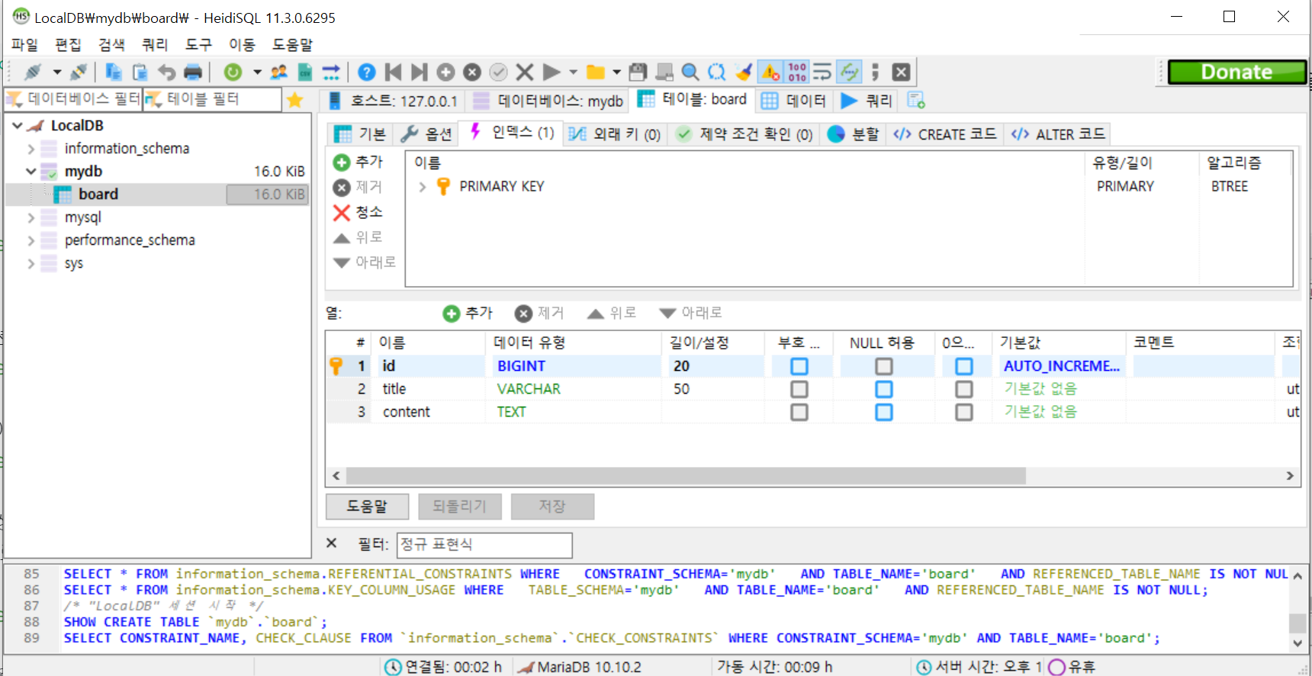The image size is (1312, 676).
Task: Toggle the binary 100 010 display icon
Action: (x=797, y=72)
